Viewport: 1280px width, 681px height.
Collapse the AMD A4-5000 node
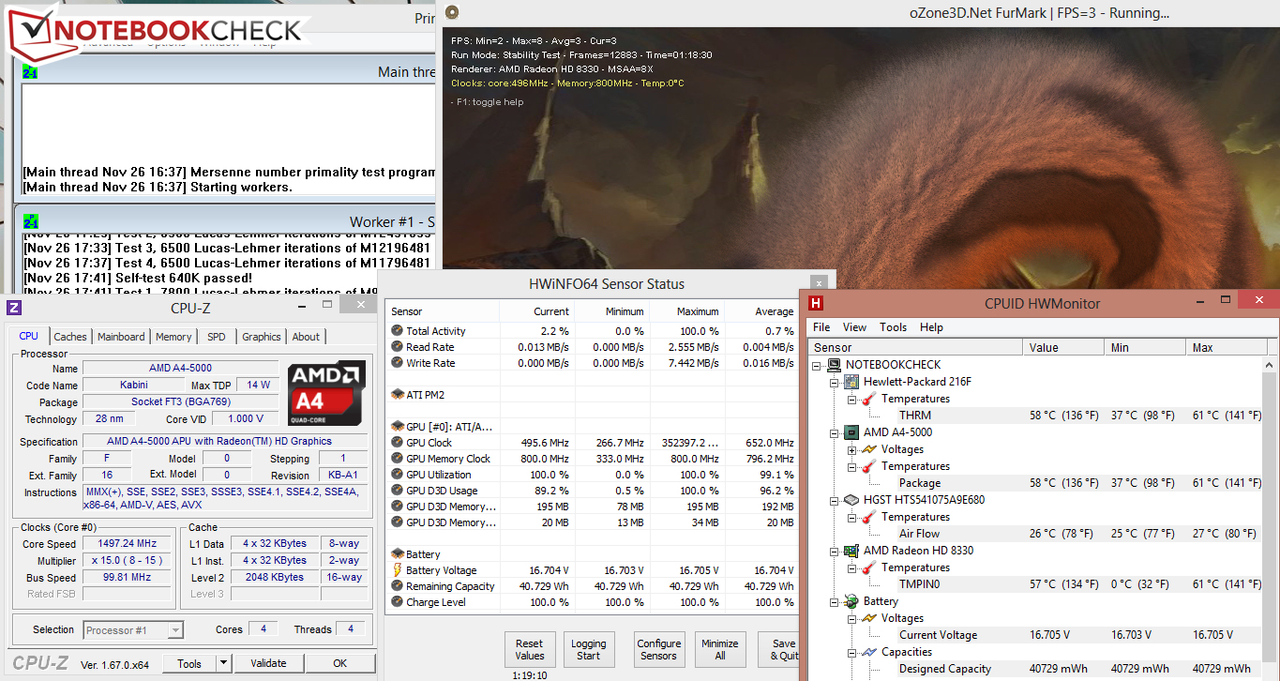835,432
